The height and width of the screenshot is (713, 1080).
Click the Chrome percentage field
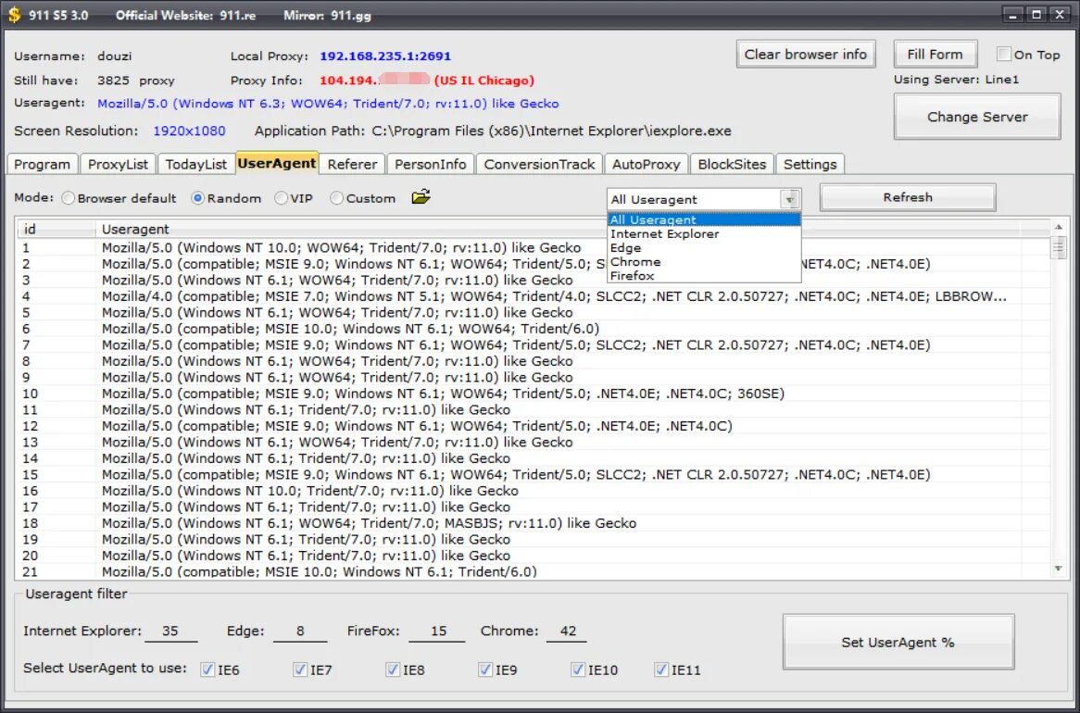pyautogui.click(x=567, y=631)
